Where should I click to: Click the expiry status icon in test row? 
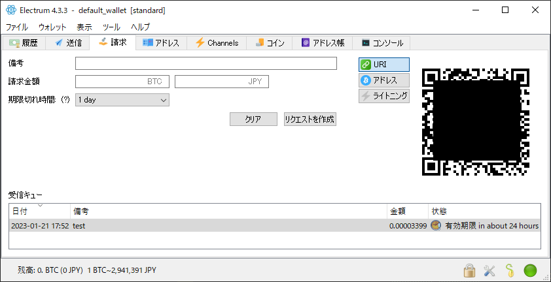[436, 225]
